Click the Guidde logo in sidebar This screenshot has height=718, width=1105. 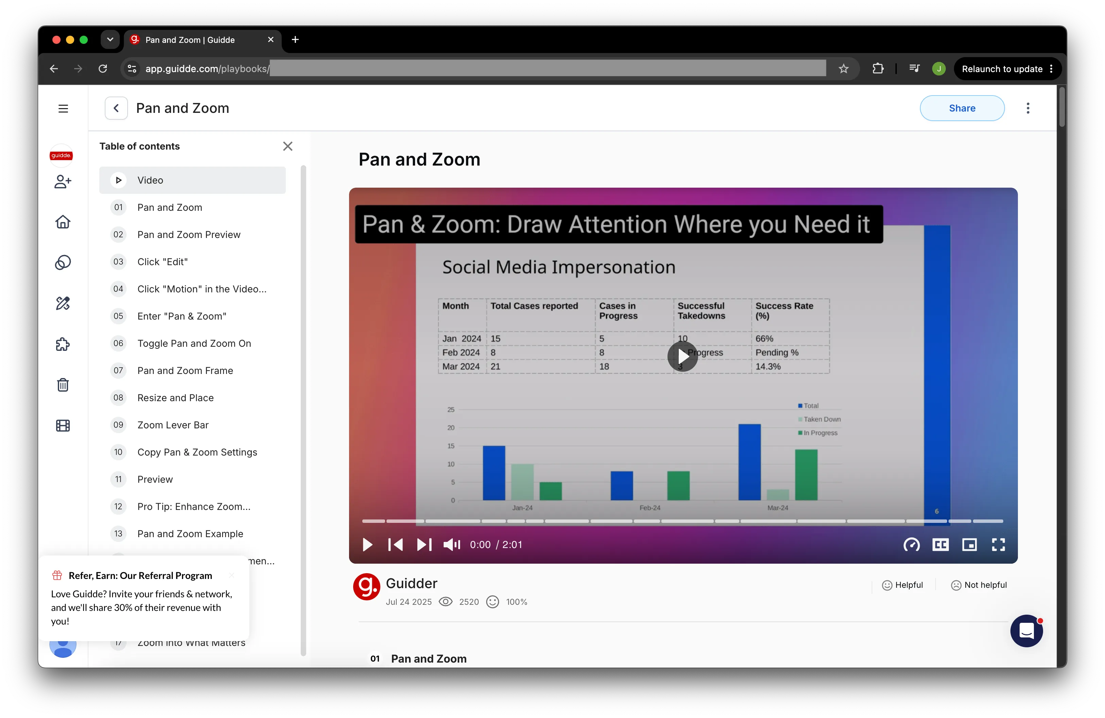(61, 155)
